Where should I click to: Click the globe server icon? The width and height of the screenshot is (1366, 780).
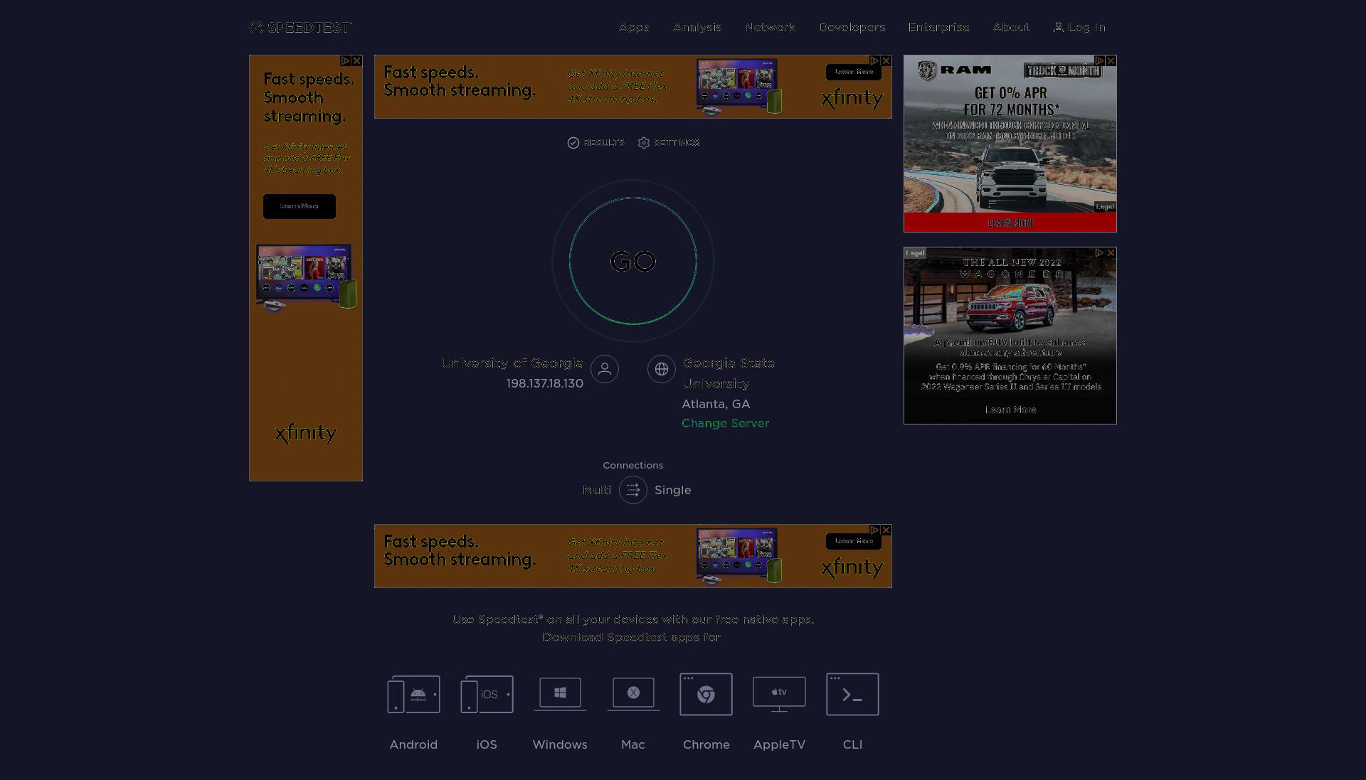pyautogui.click(x=662, y=369)
